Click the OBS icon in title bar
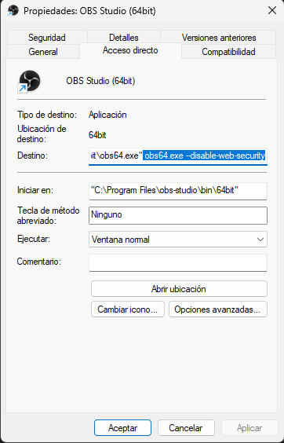The height and width of the screenshot is (443, 284). tap(13, 11)
